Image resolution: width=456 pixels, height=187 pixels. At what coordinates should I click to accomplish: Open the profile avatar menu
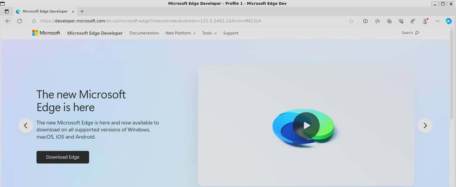(425, 21)
